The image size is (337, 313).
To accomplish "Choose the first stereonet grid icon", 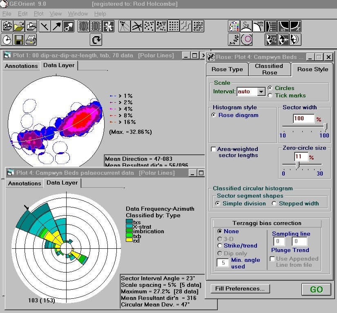I will (83, 26).
